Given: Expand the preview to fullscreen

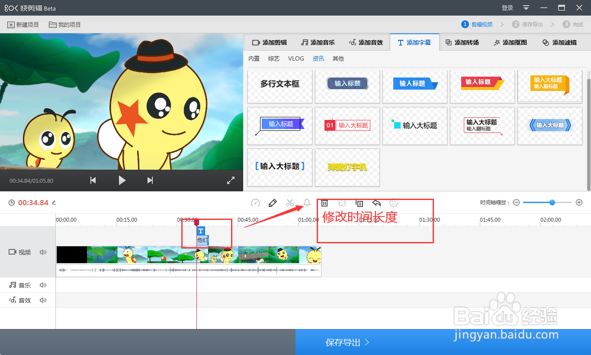Looking at the screenshot, I should click(231, 181).
